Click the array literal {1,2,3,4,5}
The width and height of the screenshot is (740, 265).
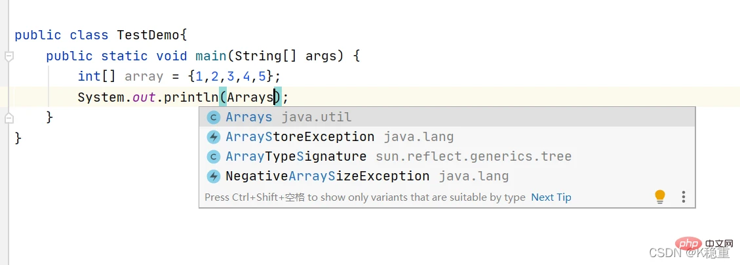point(231,77)
